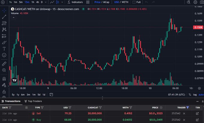
Task: Set interval to 1s
Action: [10, 2]
